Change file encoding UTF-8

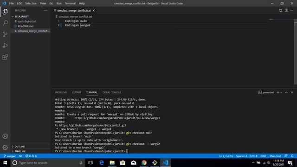pyautogui.click(x=254, y=156)
